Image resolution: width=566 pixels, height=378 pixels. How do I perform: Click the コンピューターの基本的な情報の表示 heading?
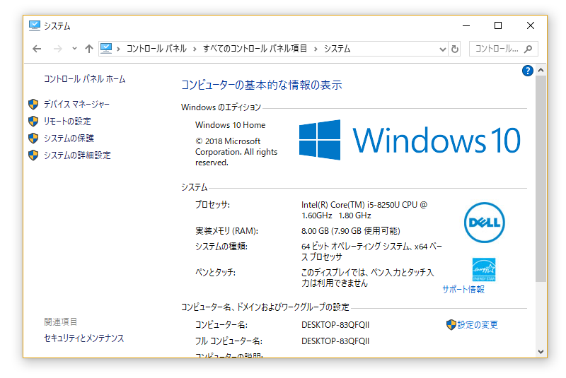click(261, 85)
